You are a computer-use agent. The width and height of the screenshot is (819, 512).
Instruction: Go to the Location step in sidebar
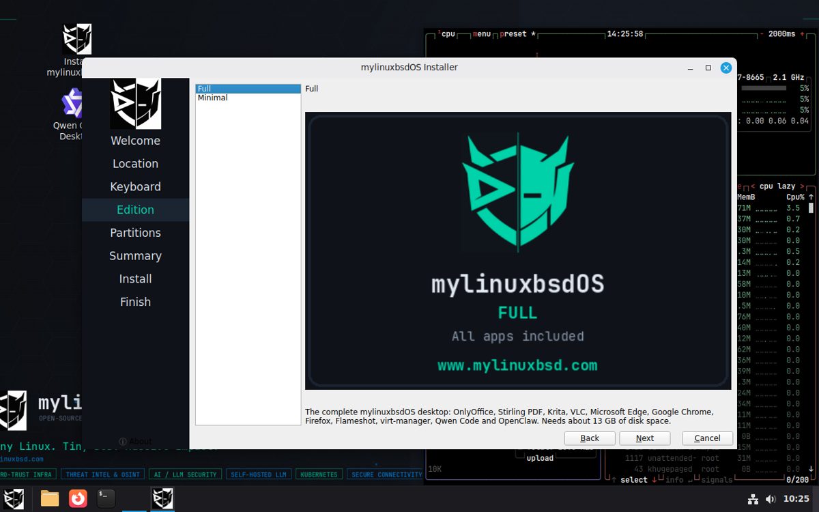[135, 164]
